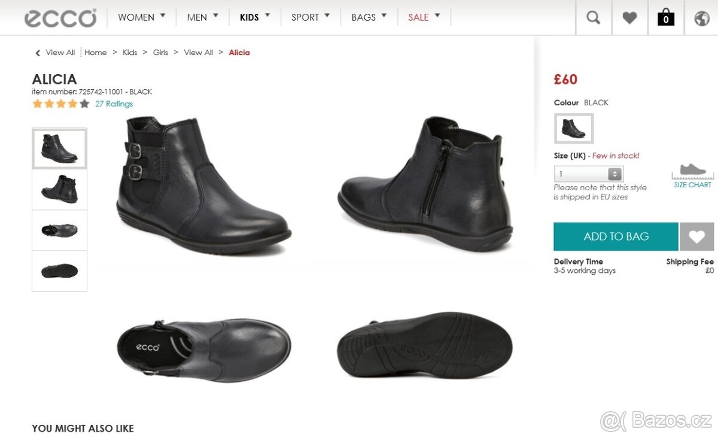Select the black colour swatch
718x438 pixels.
pos(574,129)
